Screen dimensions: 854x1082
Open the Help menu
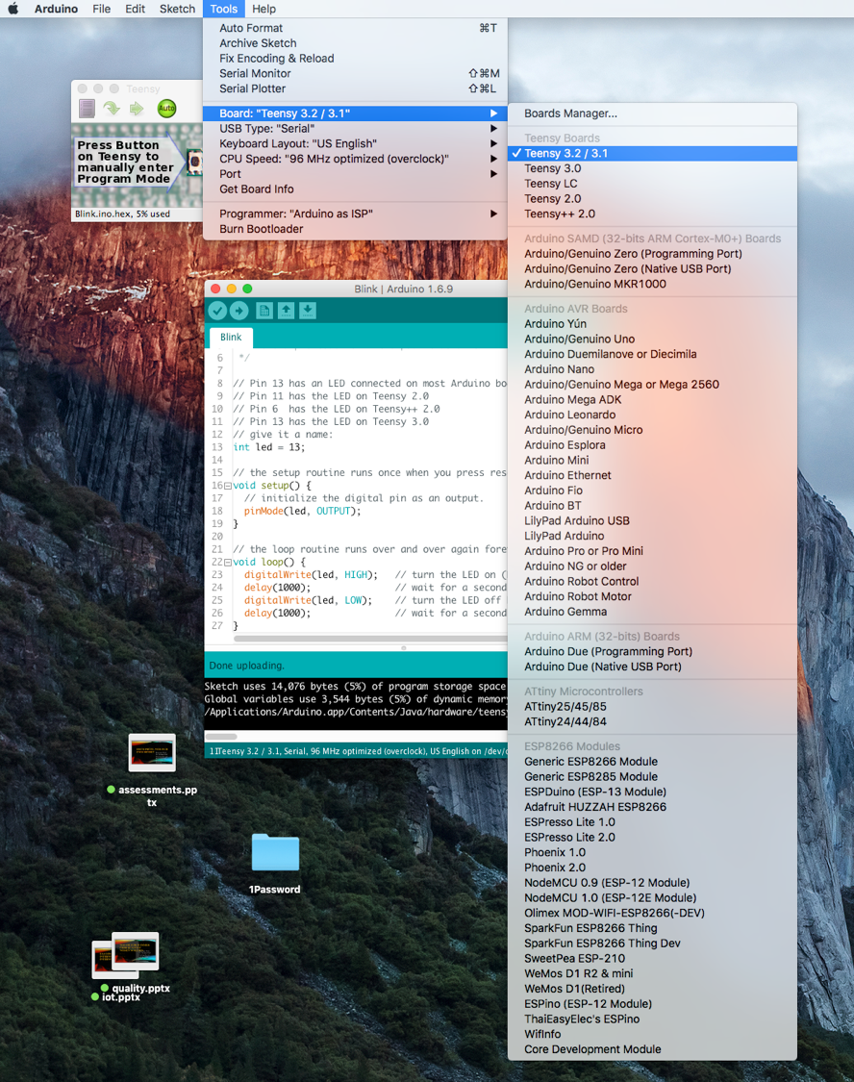click(264, 9)
